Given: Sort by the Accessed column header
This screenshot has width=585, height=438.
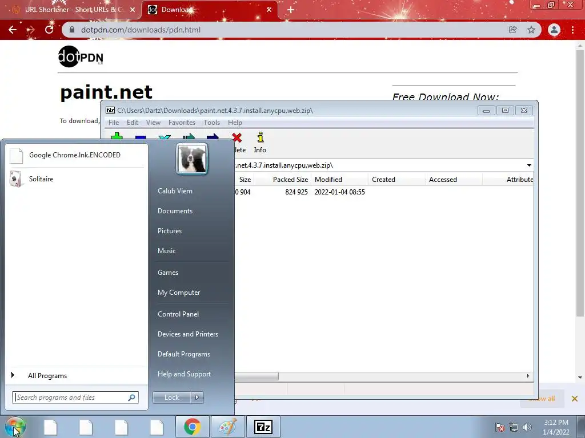Looking at the screenshot, I should coord(454,180).
